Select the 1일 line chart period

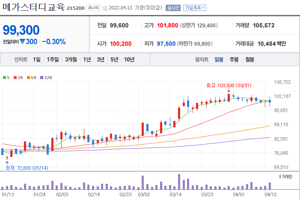pos(36,59)
